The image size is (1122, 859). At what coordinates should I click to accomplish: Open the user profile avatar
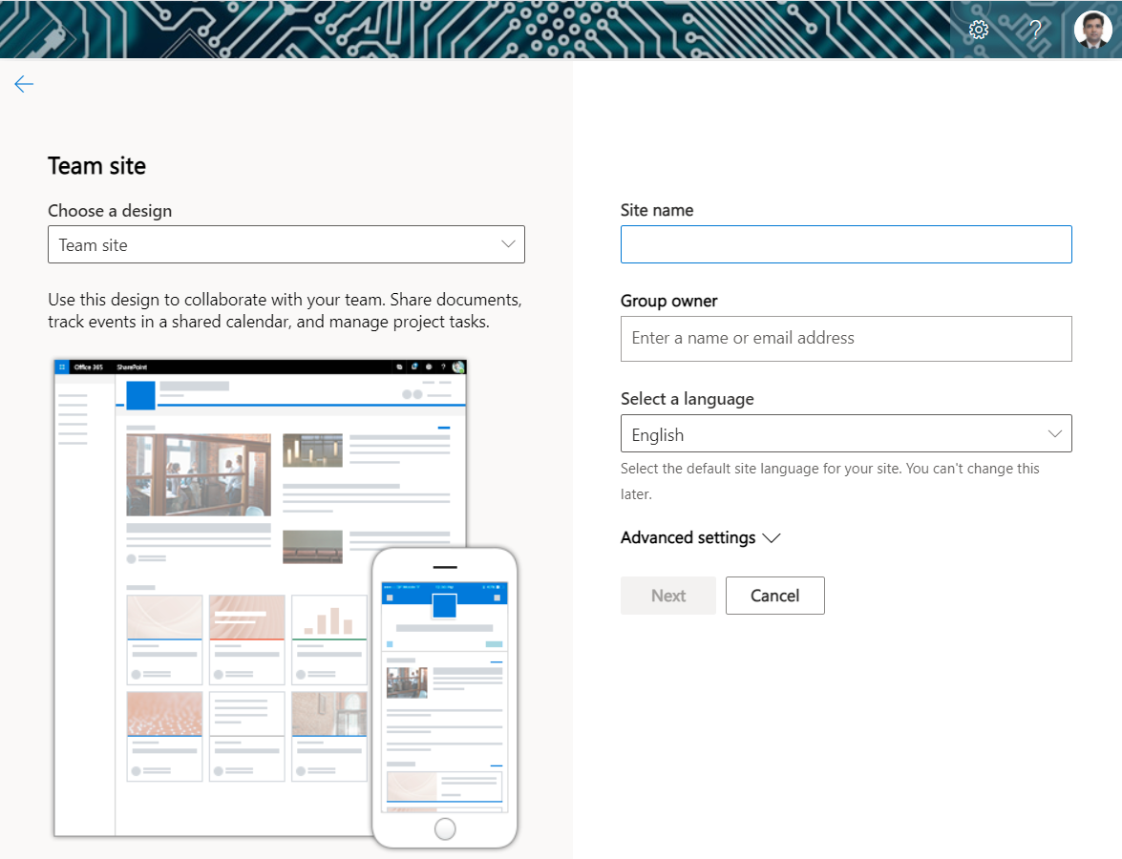click(x=1092, y=30)
